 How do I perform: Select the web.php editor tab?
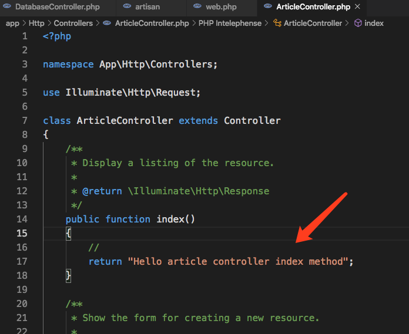tap(222, 8)
